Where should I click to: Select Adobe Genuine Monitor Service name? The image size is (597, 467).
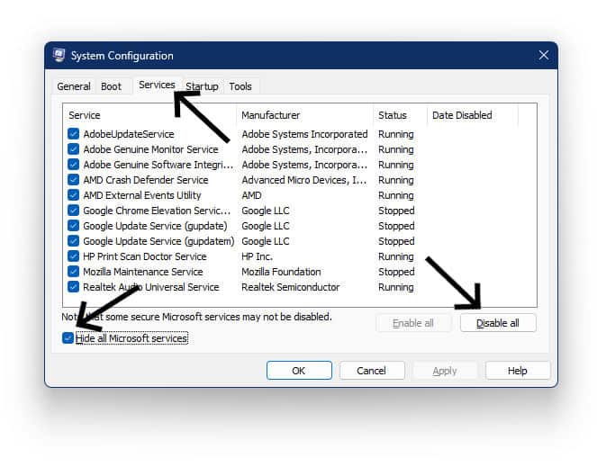(150, 149)
